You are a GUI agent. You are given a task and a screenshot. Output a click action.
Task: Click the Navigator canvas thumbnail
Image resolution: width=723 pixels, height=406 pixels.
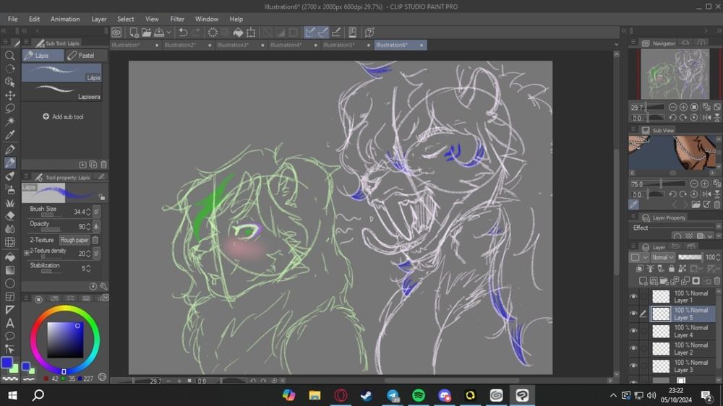point(675,73)
